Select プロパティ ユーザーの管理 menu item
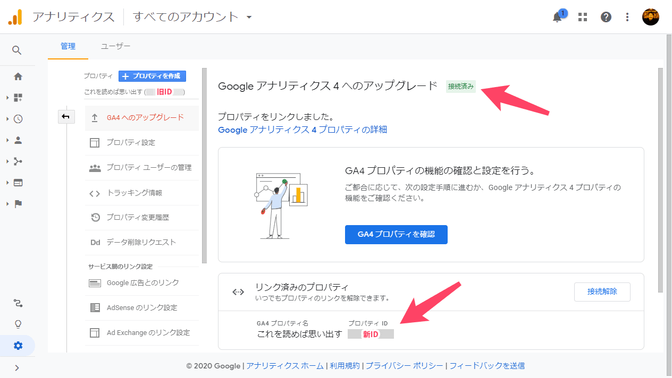 142,168
